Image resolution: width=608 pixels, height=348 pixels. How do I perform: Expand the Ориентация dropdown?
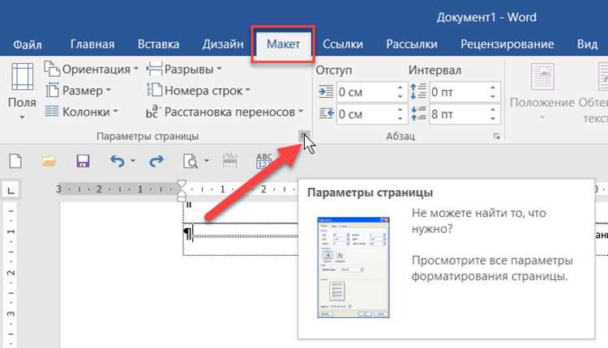(x=91, y=70)
